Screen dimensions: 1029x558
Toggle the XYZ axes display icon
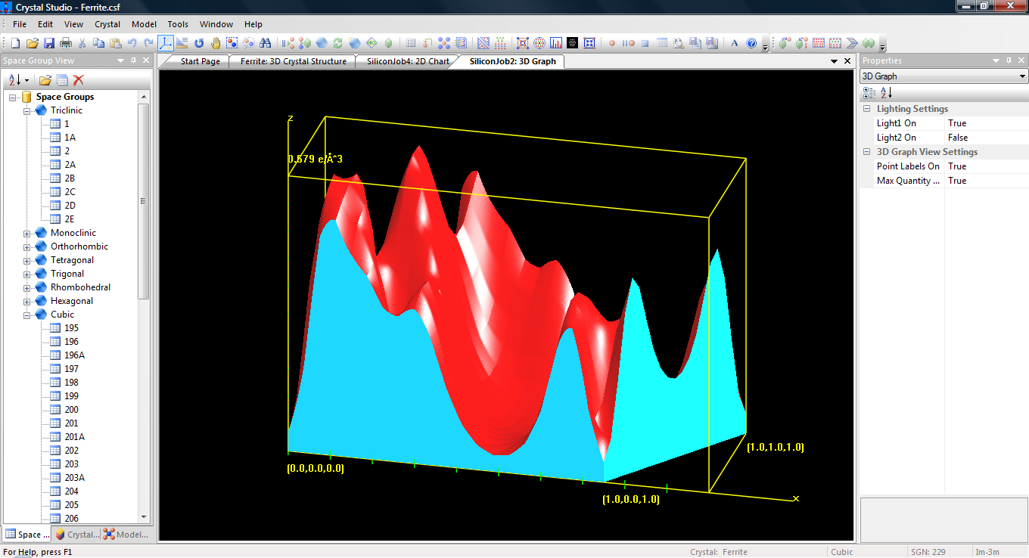pos(166,43)
